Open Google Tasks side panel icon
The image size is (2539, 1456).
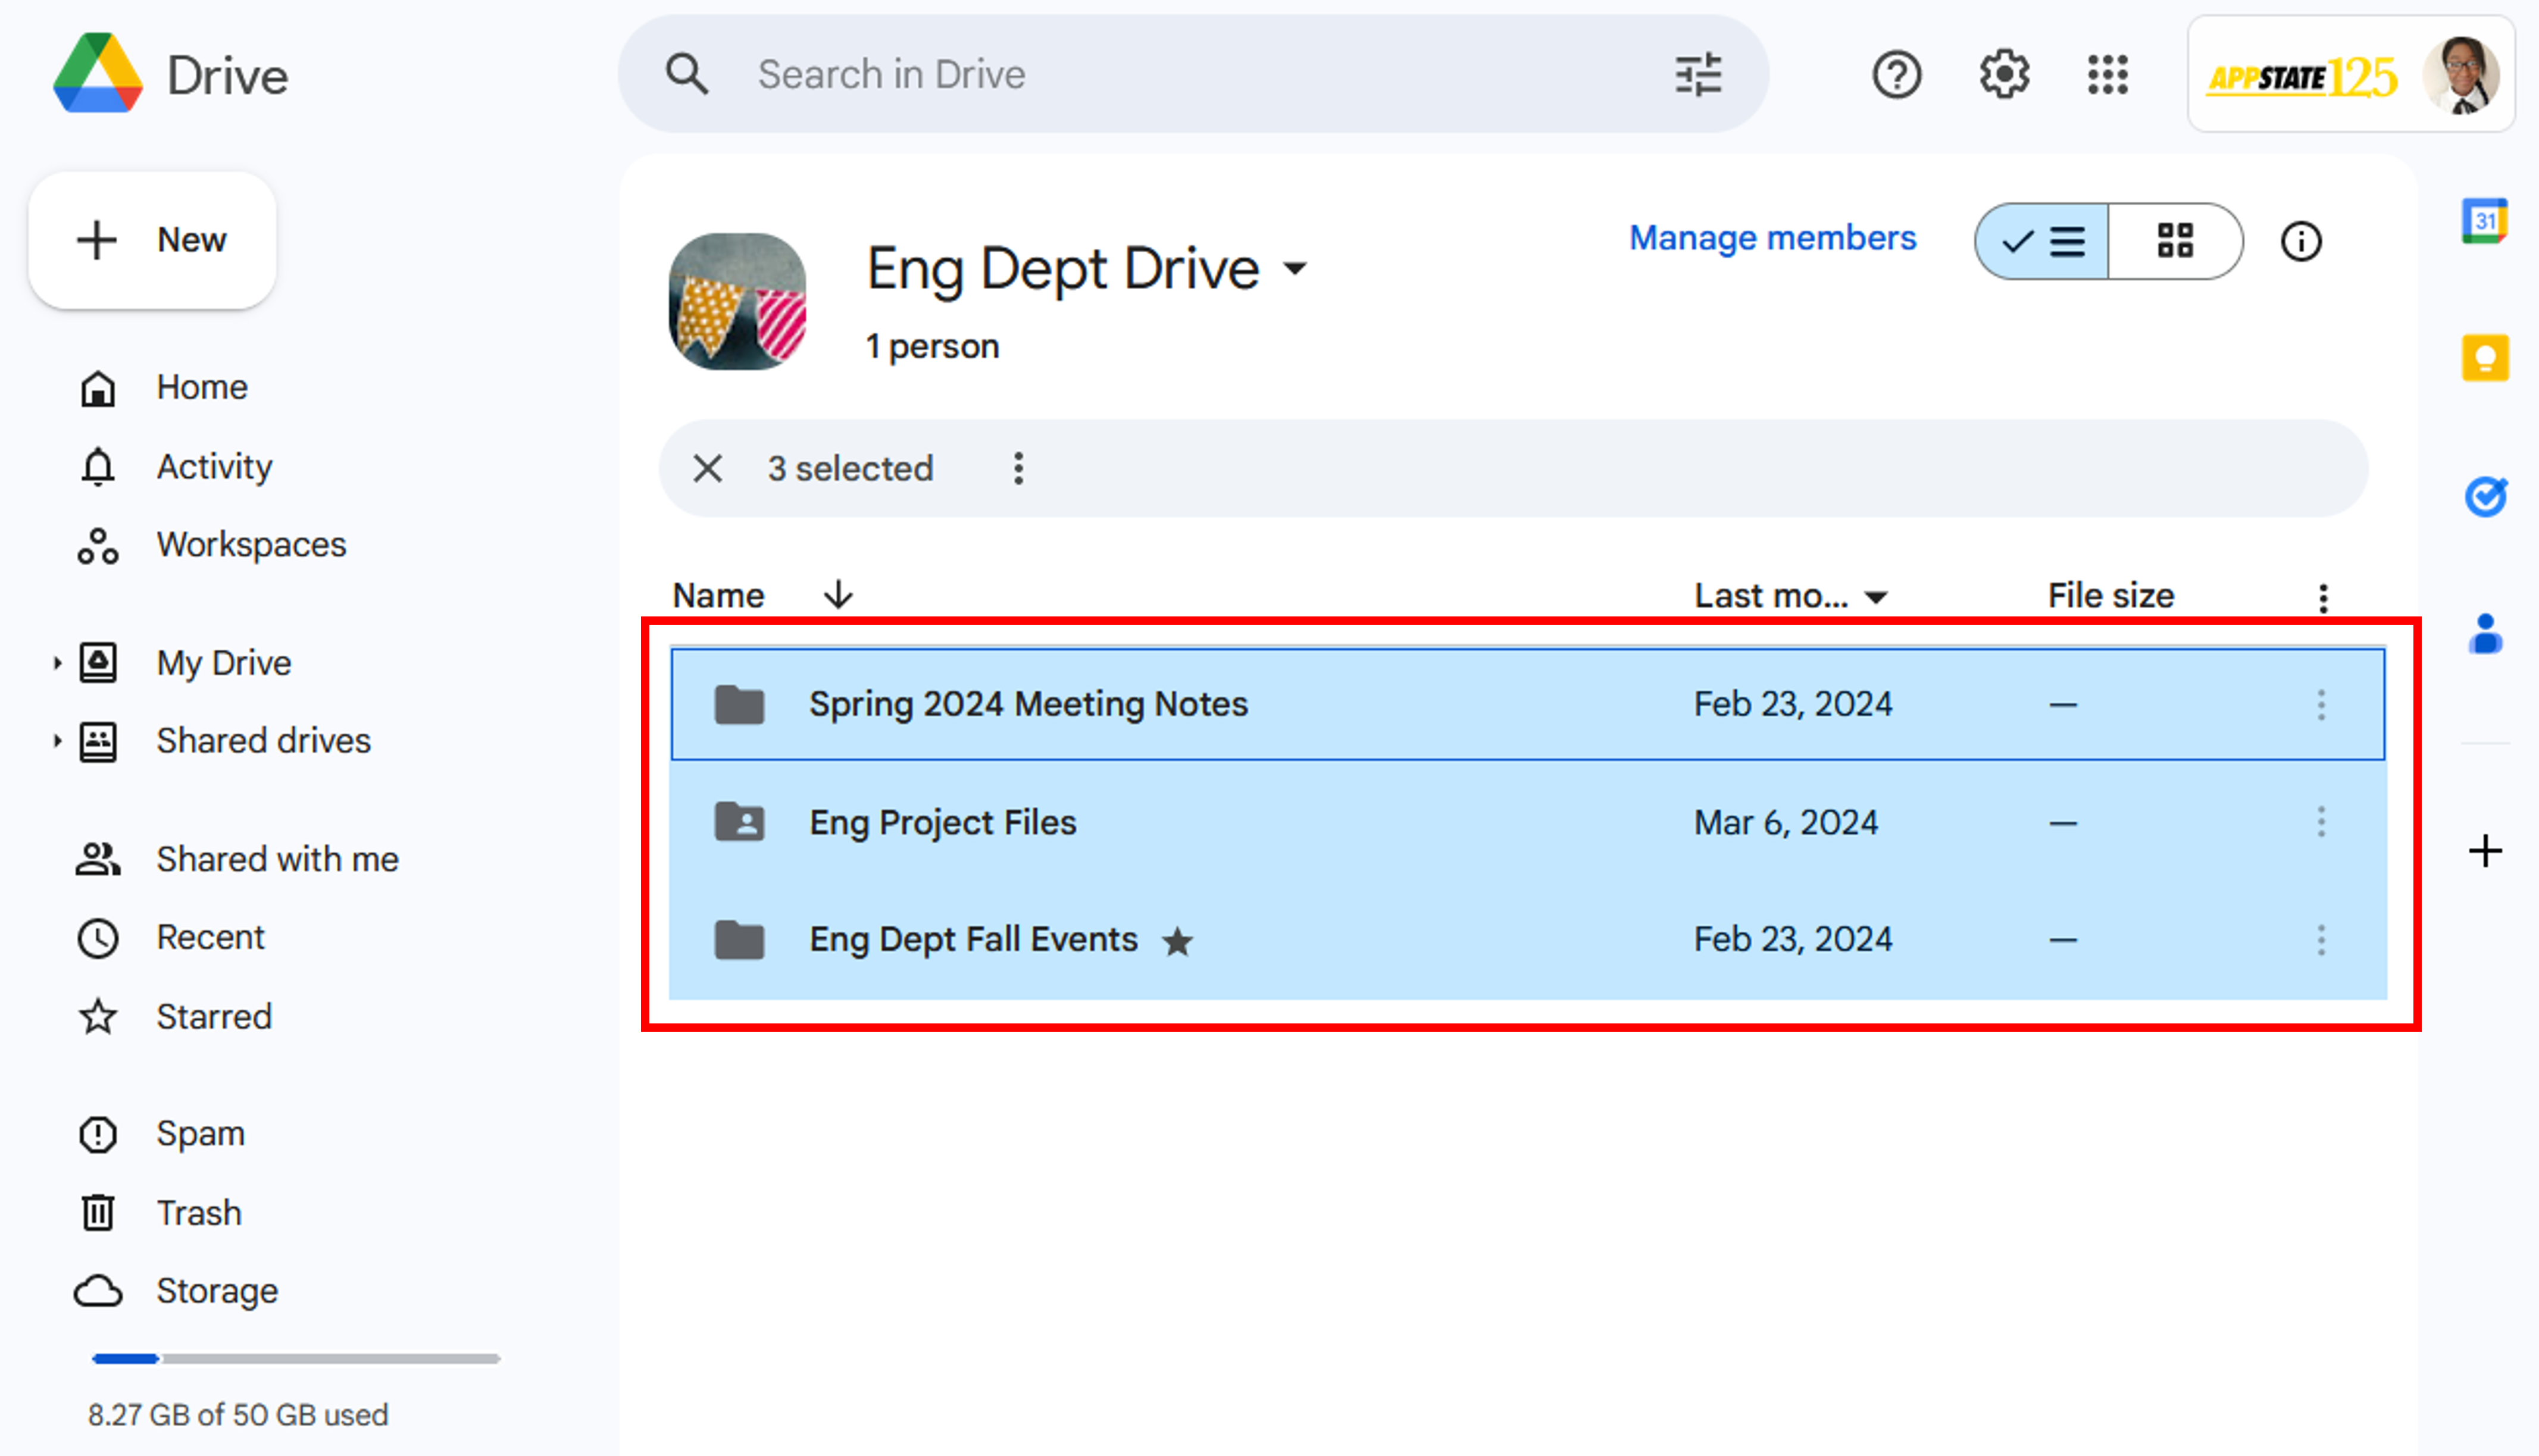pos(2485,496)
